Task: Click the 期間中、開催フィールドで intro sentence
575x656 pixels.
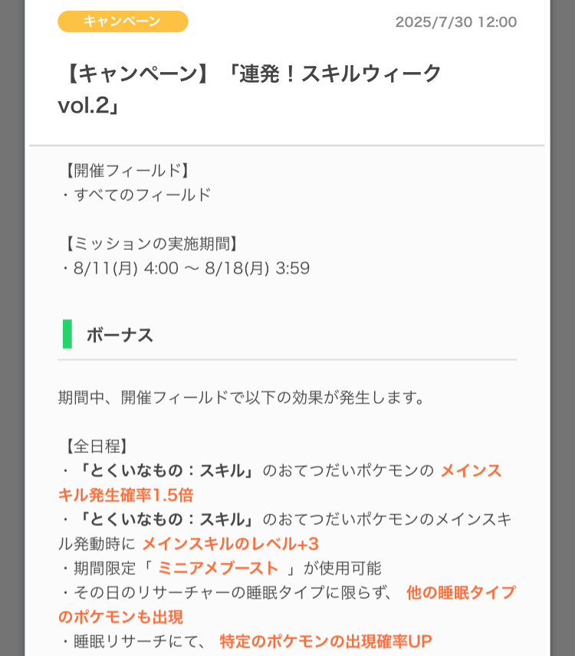Action: coord(242,398)
